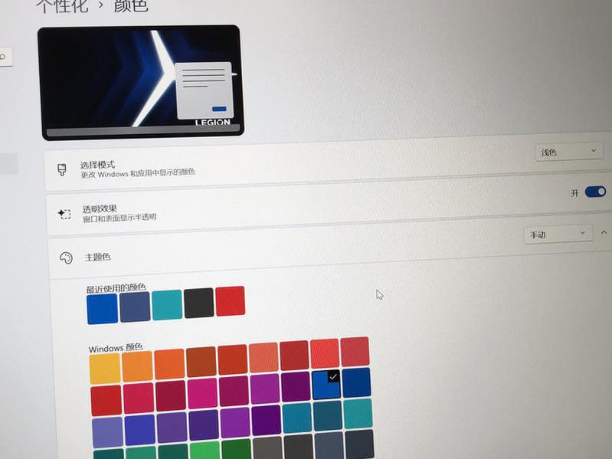This screenshot has height=459, width=612.
Task: Pick the red swatch in recently used colors
Action: [x=231, y=301]
